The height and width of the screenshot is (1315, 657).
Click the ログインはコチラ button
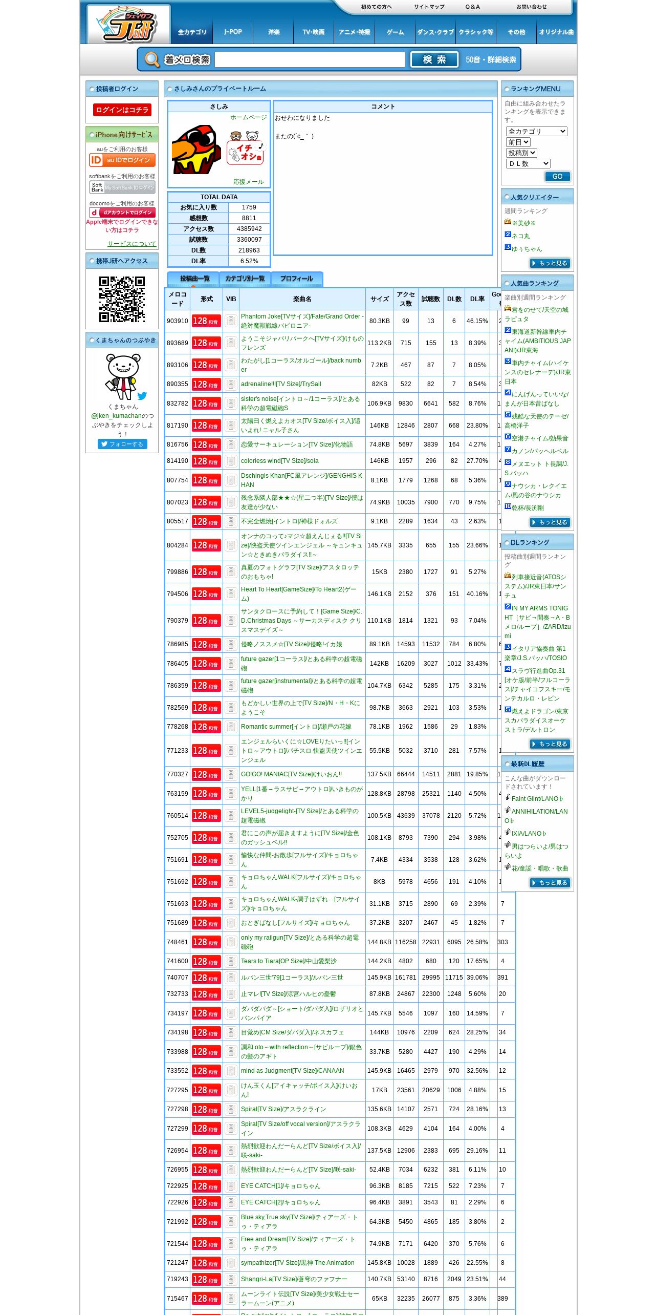122,110
